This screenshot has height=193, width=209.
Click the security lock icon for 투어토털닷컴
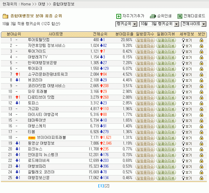pos(201,40)
